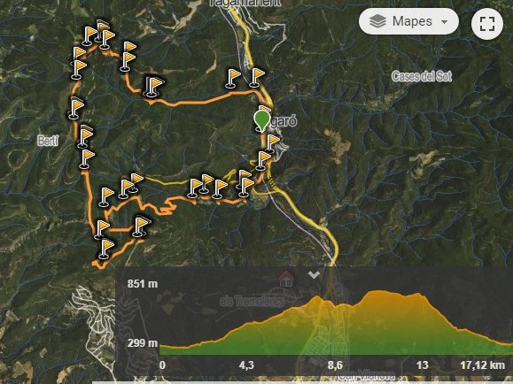
Task: Click the layers stack icon in Mapes
Action: click(x=377, y=21)
